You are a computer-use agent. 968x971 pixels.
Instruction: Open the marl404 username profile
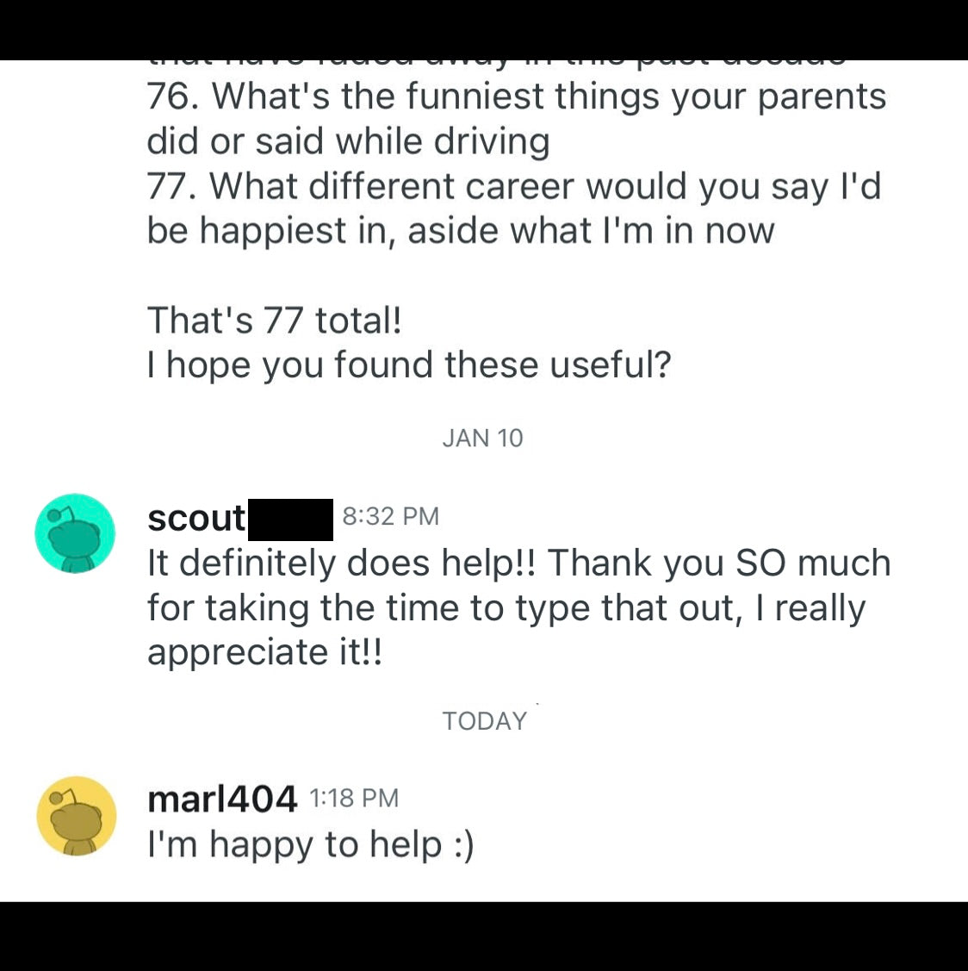222,800
